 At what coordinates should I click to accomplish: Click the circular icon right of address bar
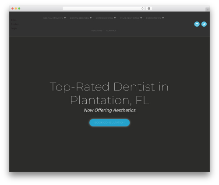[x=149, y=8]
